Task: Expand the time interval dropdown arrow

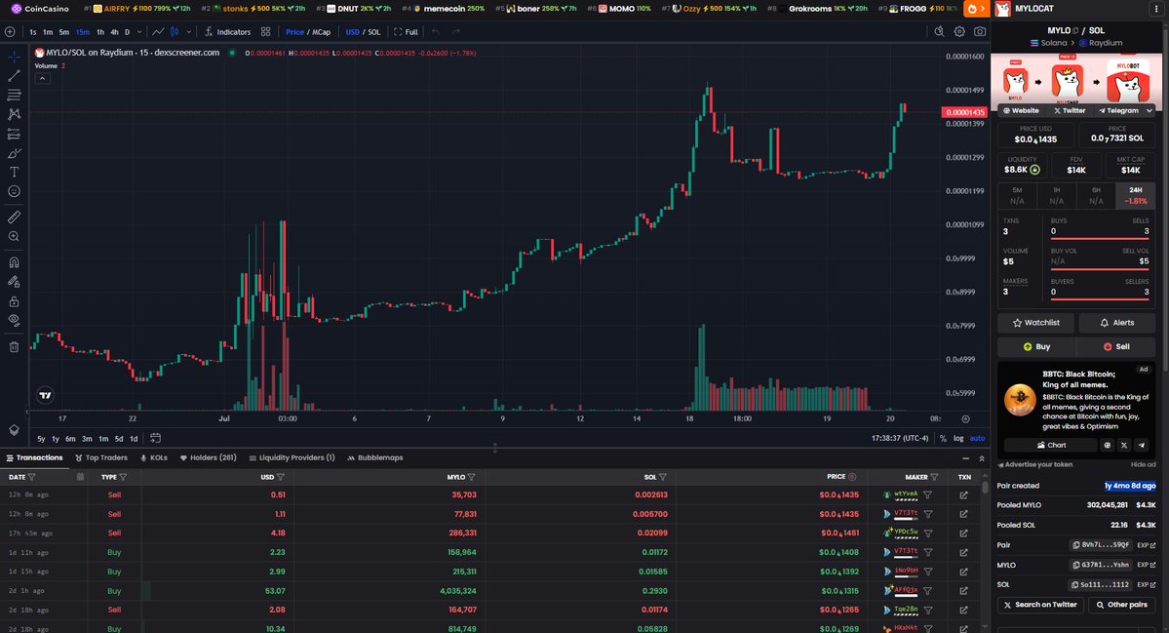Action: 139,32
